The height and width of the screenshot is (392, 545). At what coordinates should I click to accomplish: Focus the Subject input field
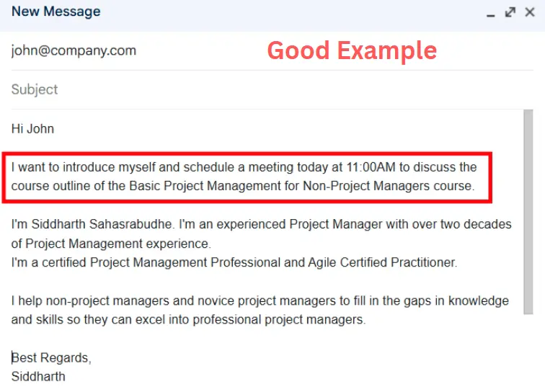(272, 89)
